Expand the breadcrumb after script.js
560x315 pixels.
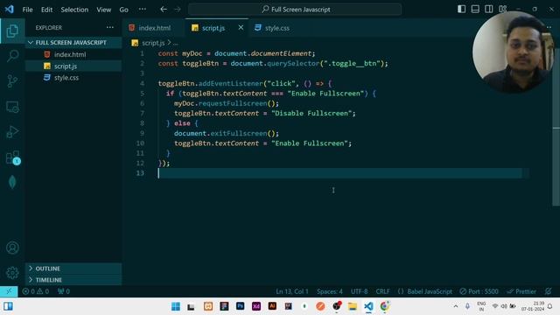(x=175, y=43)
